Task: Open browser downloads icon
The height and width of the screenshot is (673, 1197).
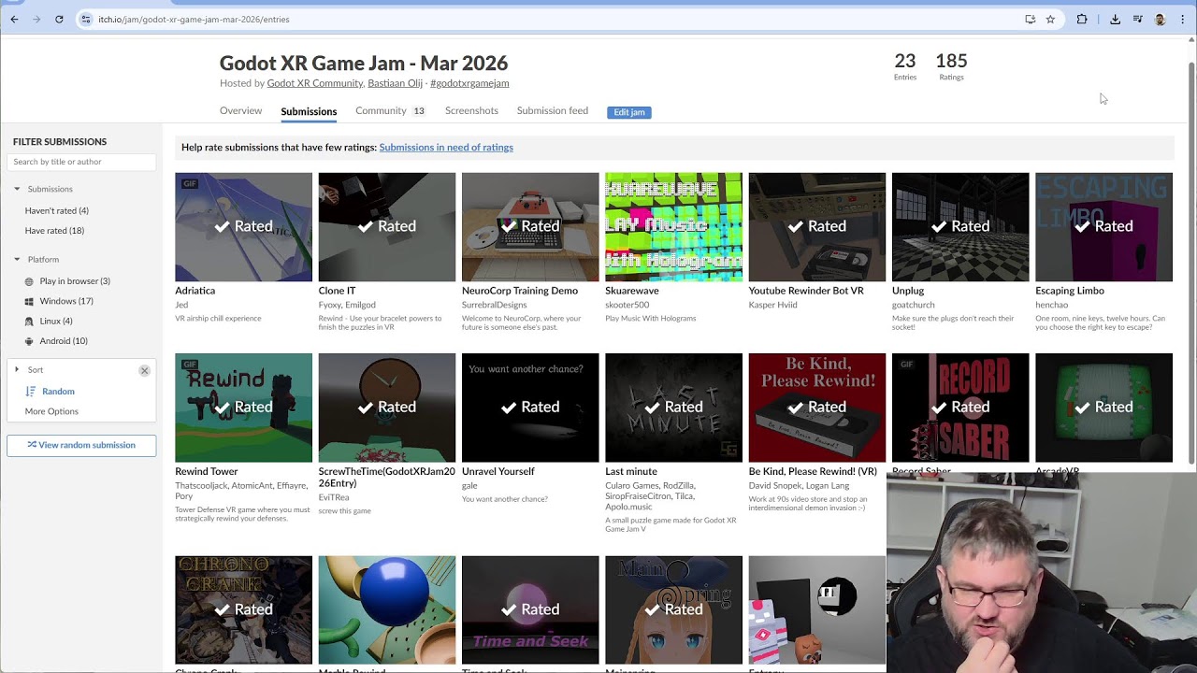Action: pos(1115,19)
